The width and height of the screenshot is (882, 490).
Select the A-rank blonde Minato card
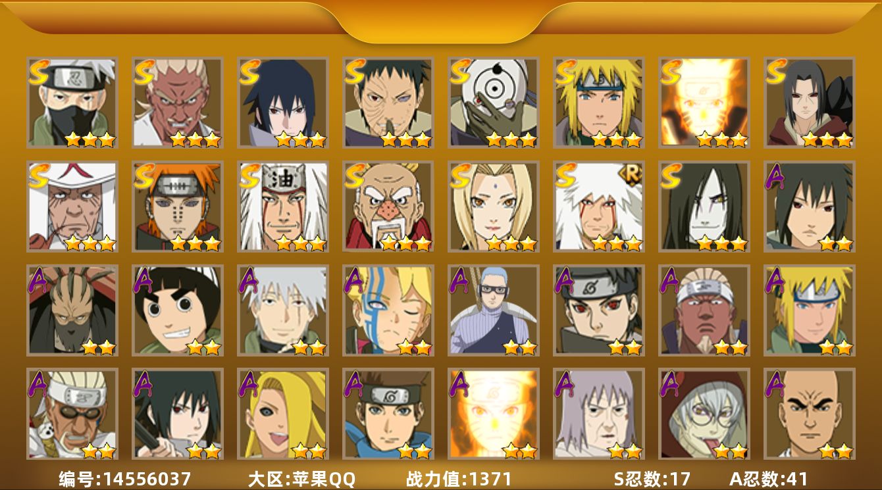coord(809,310)
